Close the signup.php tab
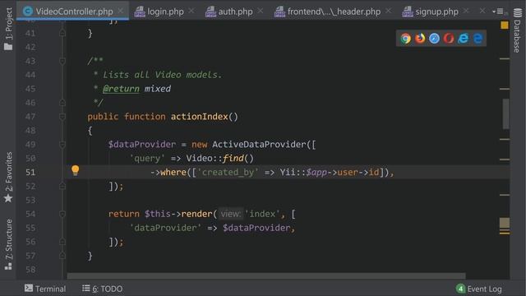Image resolution: width=526 pixels, height=296 pixels. click(466, 11)
